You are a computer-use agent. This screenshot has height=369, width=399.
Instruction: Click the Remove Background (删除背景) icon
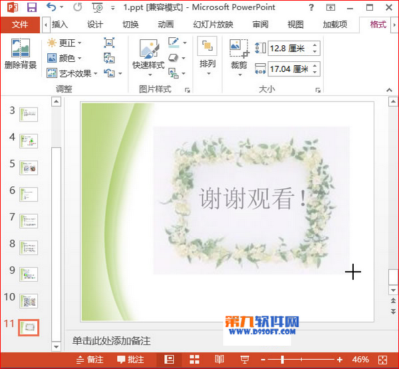pyautogui.click(x=21, y=55)
